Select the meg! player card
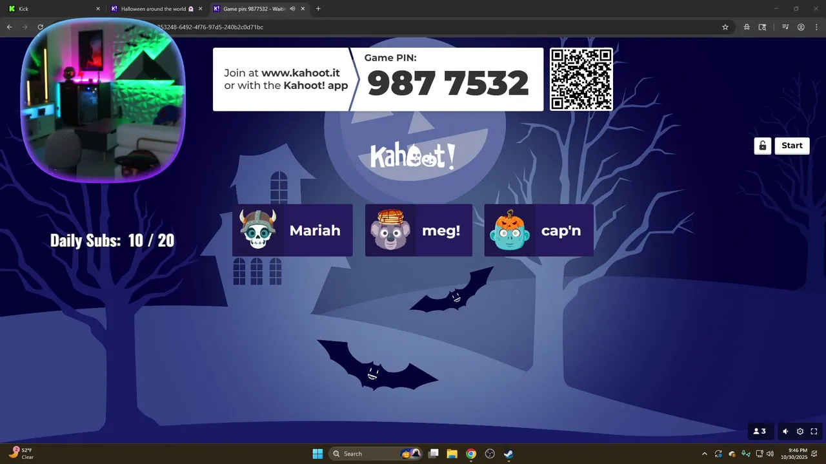Viewport: 826px width, 464px height. [x=418, y=230]
